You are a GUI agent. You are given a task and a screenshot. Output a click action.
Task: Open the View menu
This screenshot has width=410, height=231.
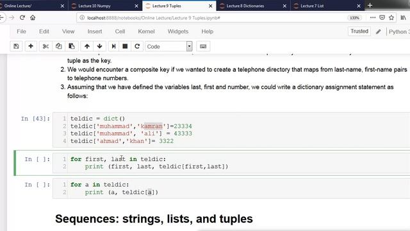69,31
